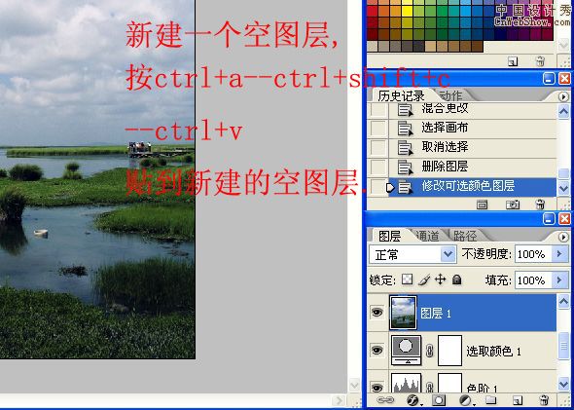Click the 图层 1 layer thumbnail
This screenshot has height=410, width=574.
(x=403, y=313)
